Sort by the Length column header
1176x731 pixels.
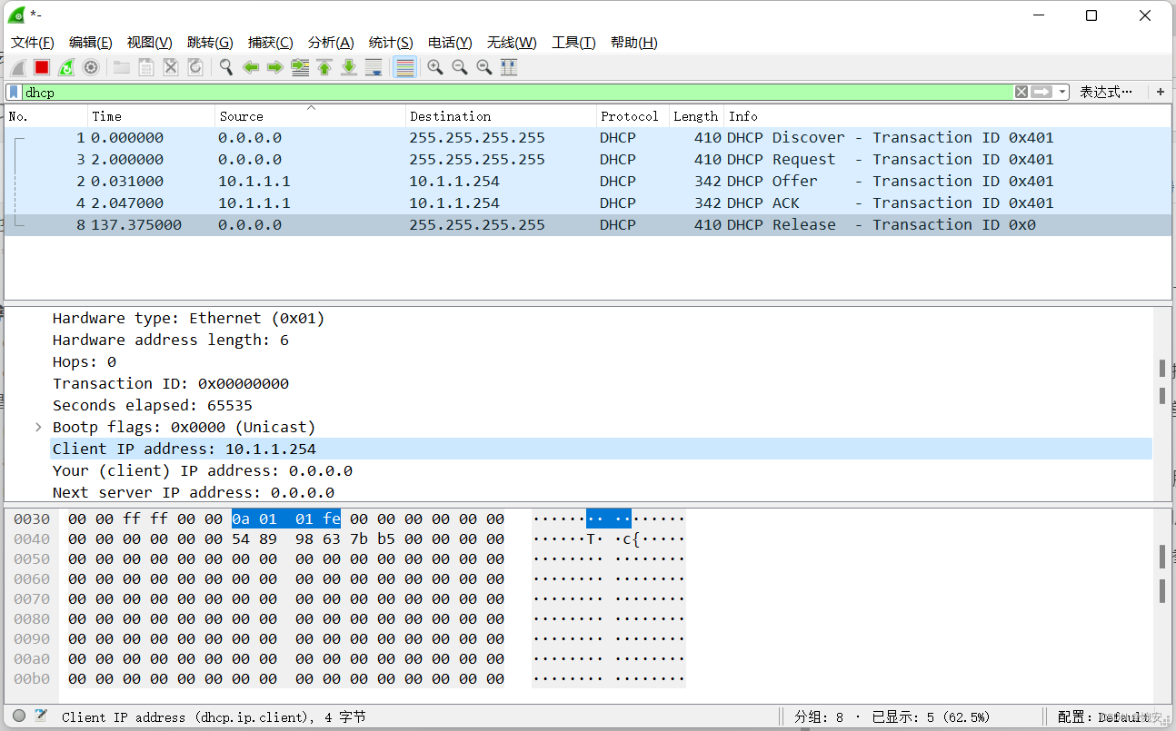[x=696, y=116]
